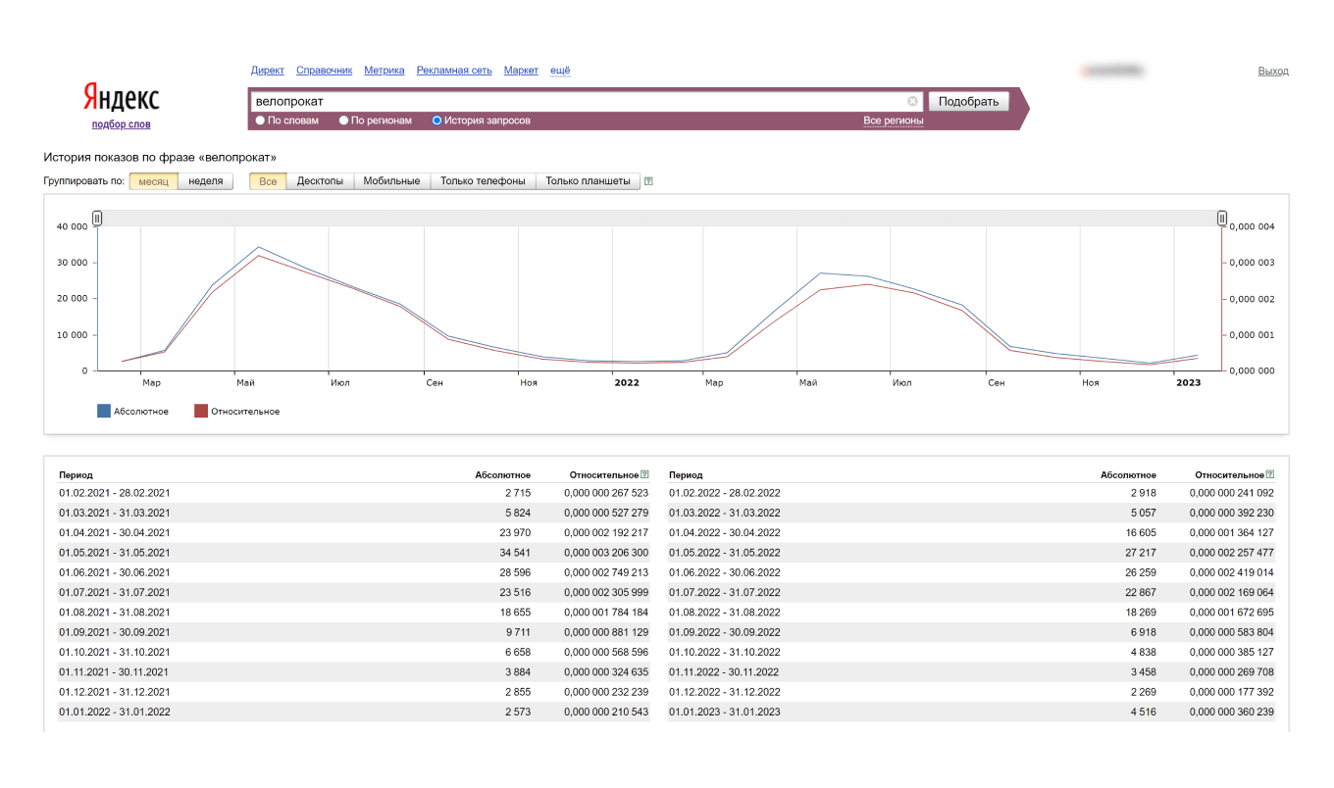Click the Выход logout link
The image size is (1334, 788).
click(x=1273, y=72)
